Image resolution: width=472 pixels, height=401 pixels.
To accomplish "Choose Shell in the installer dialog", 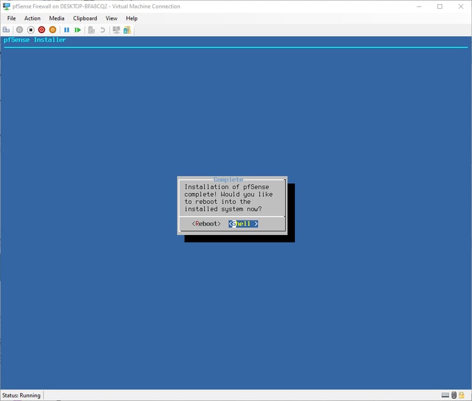I will [243, 224].
